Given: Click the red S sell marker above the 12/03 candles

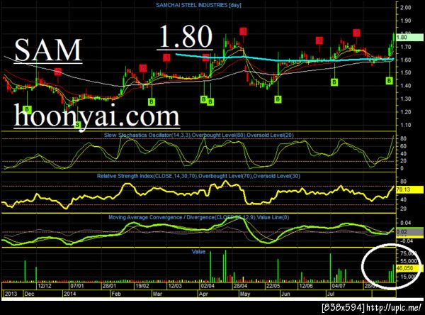Looking at the screenshot, I should (x=166, y=57).
